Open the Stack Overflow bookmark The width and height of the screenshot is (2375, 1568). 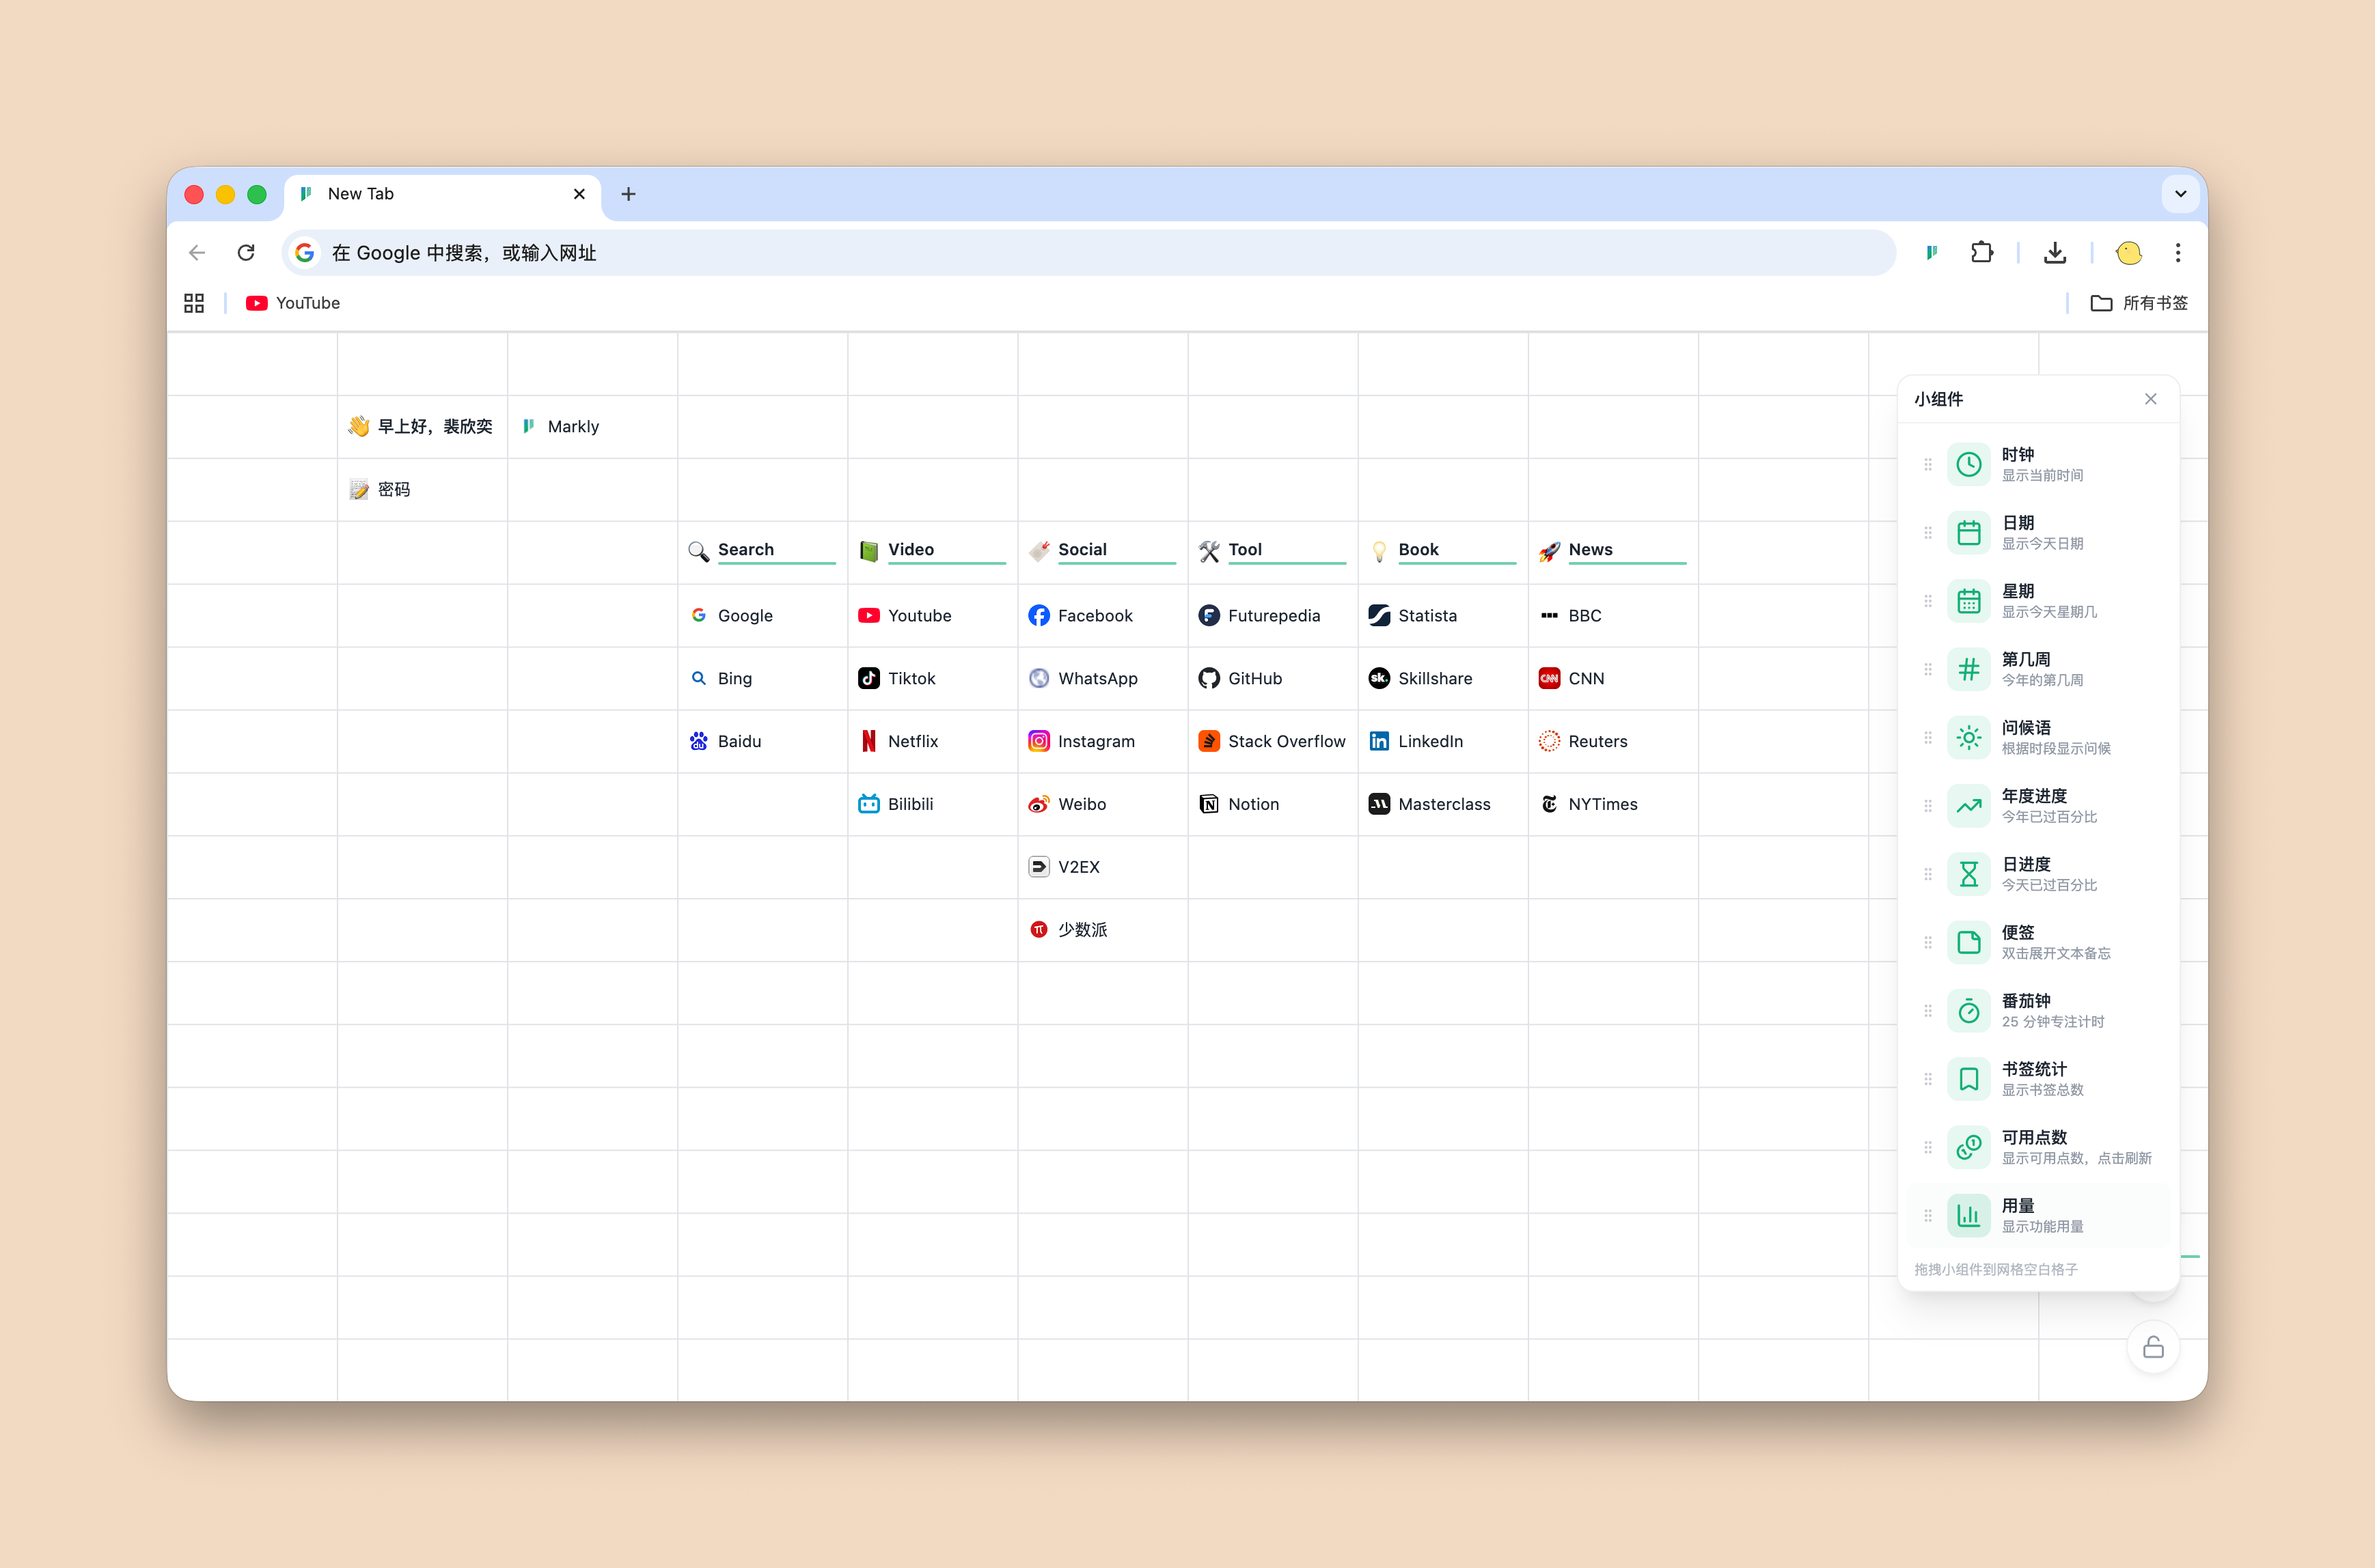click(x=1285, y=741)
